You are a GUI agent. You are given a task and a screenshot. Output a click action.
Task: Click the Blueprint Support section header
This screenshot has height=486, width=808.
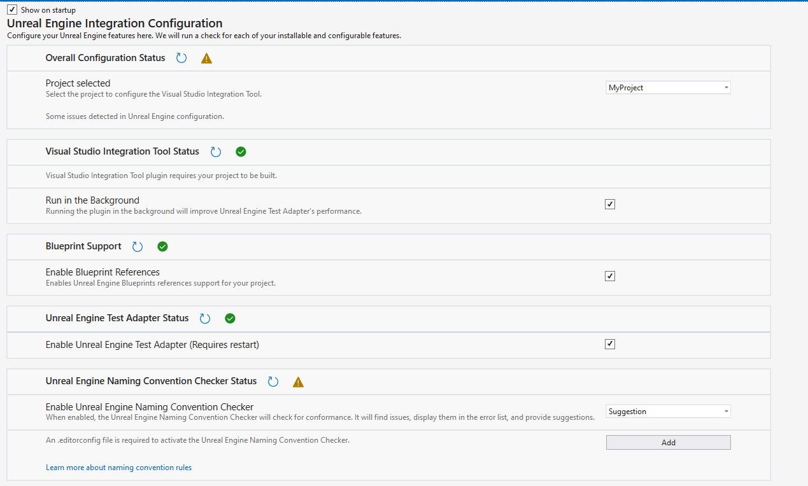[83, 246]
